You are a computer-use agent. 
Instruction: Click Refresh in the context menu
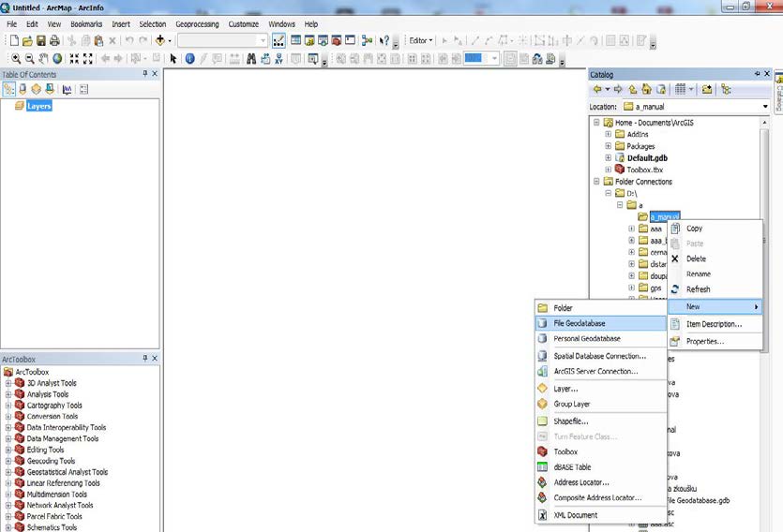click(x=715, y=289)
